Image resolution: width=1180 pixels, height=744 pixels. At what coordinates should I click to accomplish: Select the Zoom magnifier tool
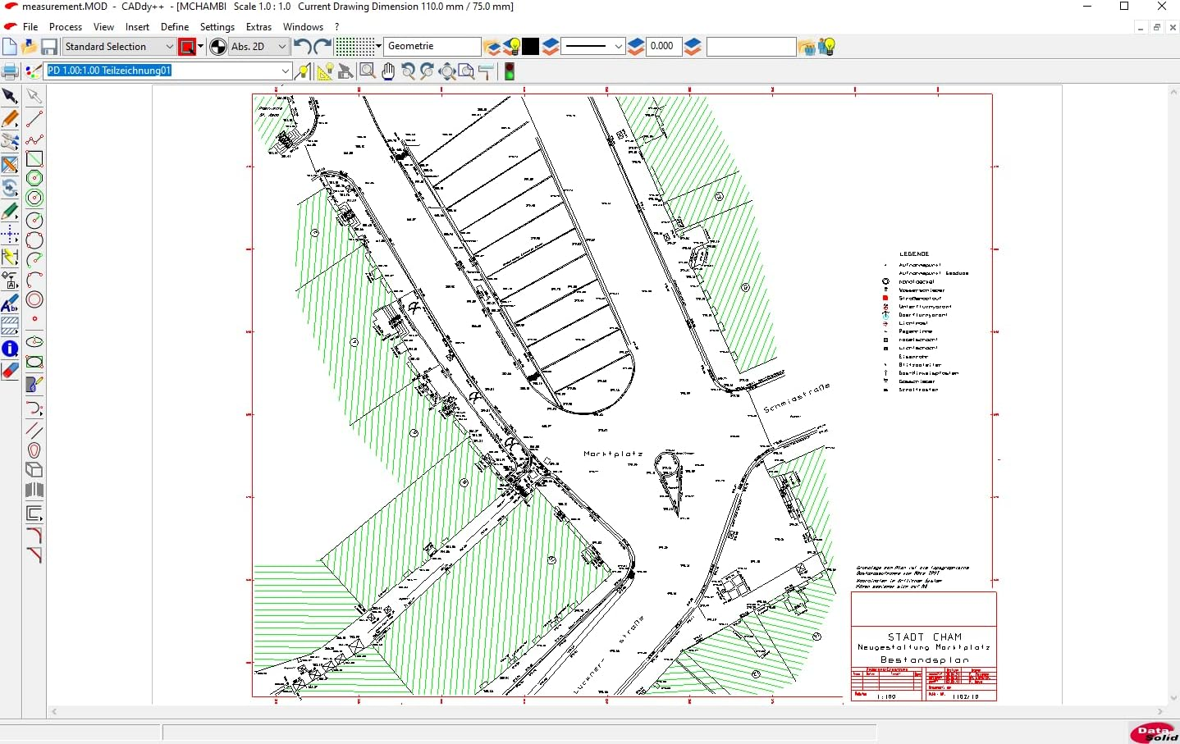pos(367,71)
